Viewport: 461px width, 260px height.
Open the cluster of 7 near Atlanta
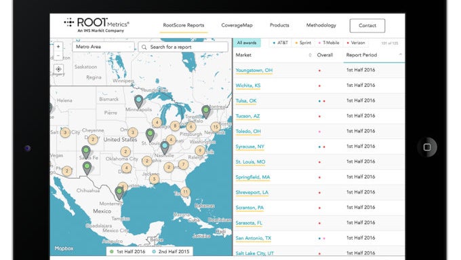[183, 164]
